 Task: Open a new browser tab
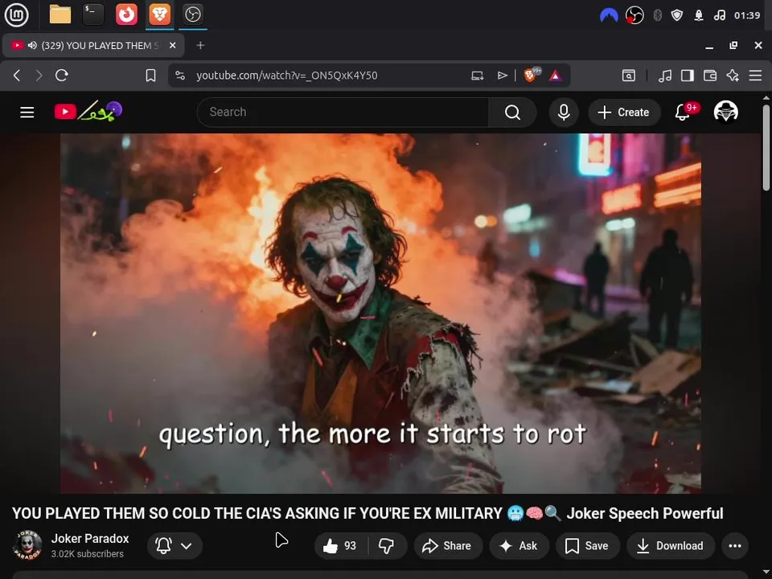(200, 45)
